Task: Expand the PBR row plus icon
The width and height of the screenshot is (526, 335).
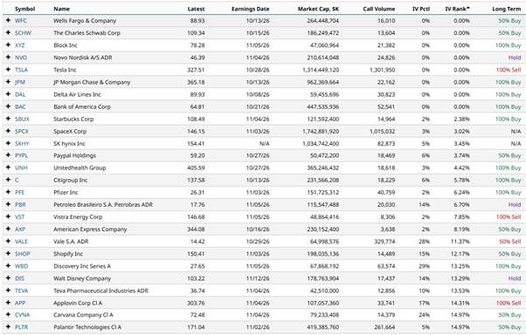Action: tap(8, 204)
